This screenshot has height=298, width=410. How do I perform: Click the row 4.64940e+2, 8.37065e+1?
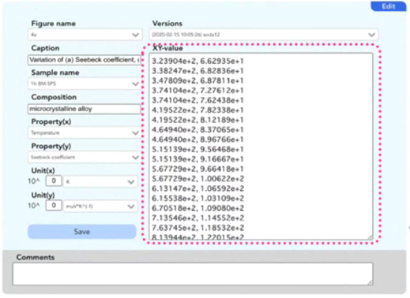pyautogui.click(x=197, y=130)
